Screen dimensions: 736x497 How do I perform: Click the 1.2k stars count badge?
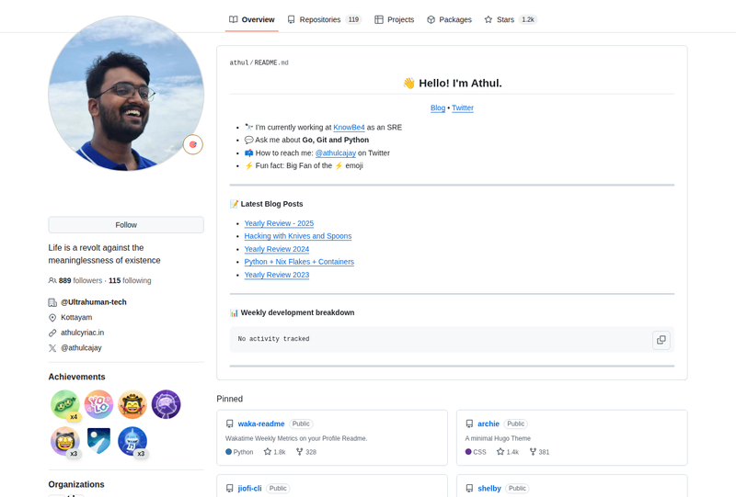[x=528, y=19]
